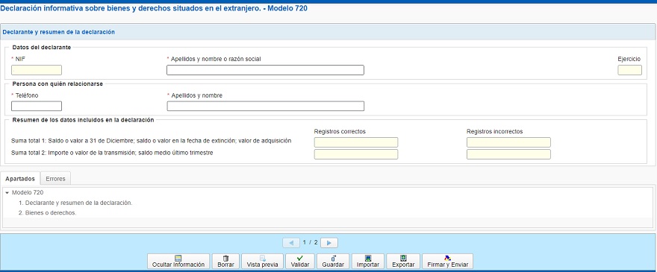Select the Apartados tab

20,179
